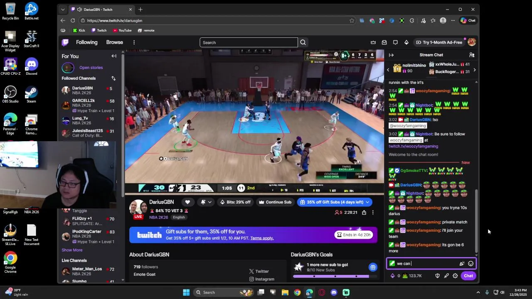Open the emote picker smiley icon
The width and height of the screenshot is (532, 299).
(x=470, y=264)
